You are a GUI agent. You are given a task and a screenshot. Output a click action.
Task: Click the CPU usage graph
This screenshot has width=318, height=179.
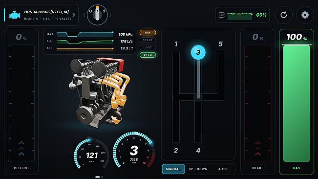pyautogui.click(x=240, y=16)
